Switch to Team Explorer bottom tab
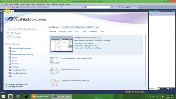The width and height of the screenshot is (176, 99). click(x=161, y=89)
